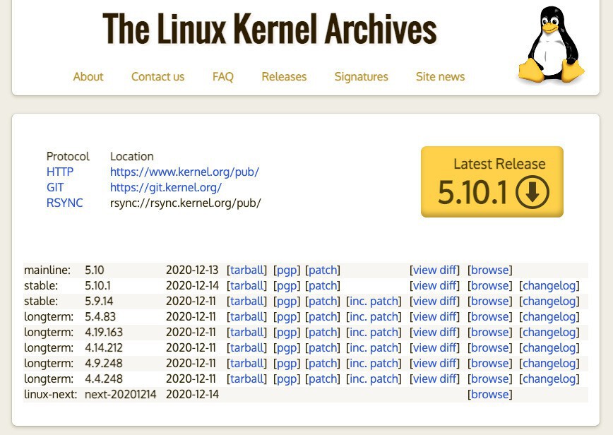Go to the FAQ page

tap(223, 76)
